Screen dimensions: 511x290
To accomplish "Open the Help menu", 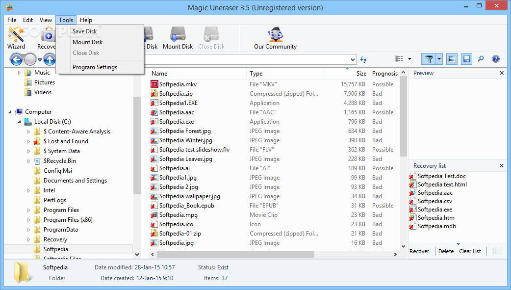I will 86,20.
